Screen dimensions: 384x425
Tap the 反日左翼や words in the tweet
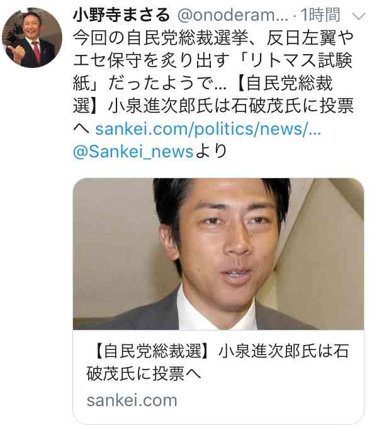310,38
